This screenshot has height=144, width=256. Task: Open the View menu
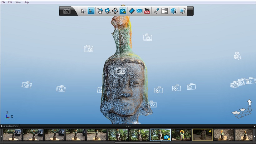[x=18, y=2]
